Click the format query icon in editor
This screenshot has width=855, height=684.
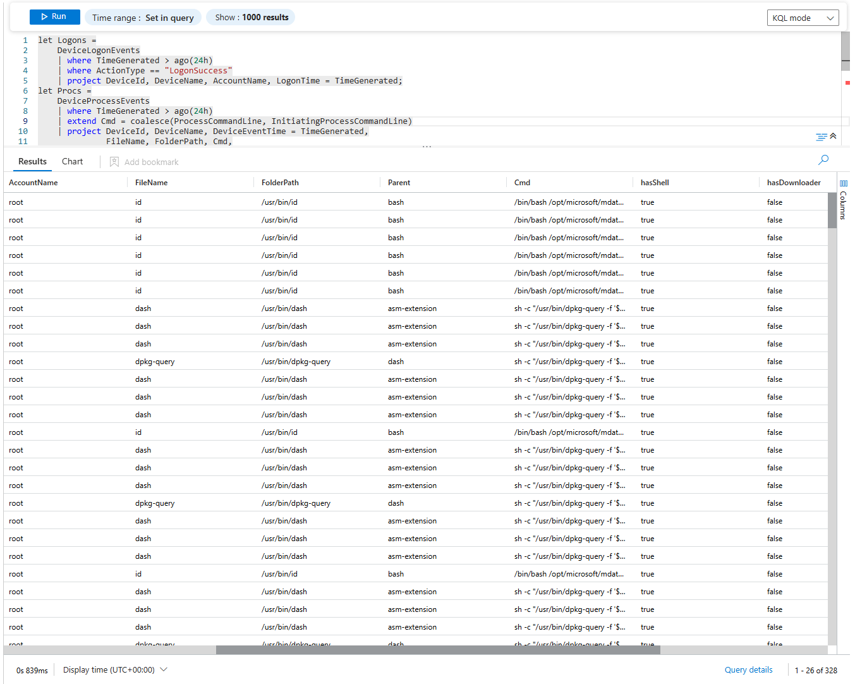click(821, 137)
